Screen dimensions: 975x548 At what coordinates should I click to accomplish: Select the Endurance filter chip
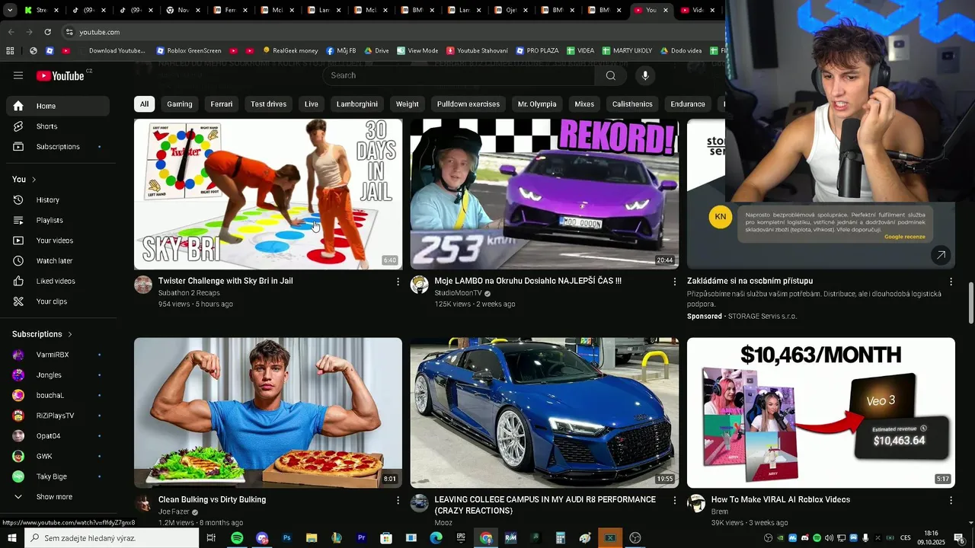(688, 104)
